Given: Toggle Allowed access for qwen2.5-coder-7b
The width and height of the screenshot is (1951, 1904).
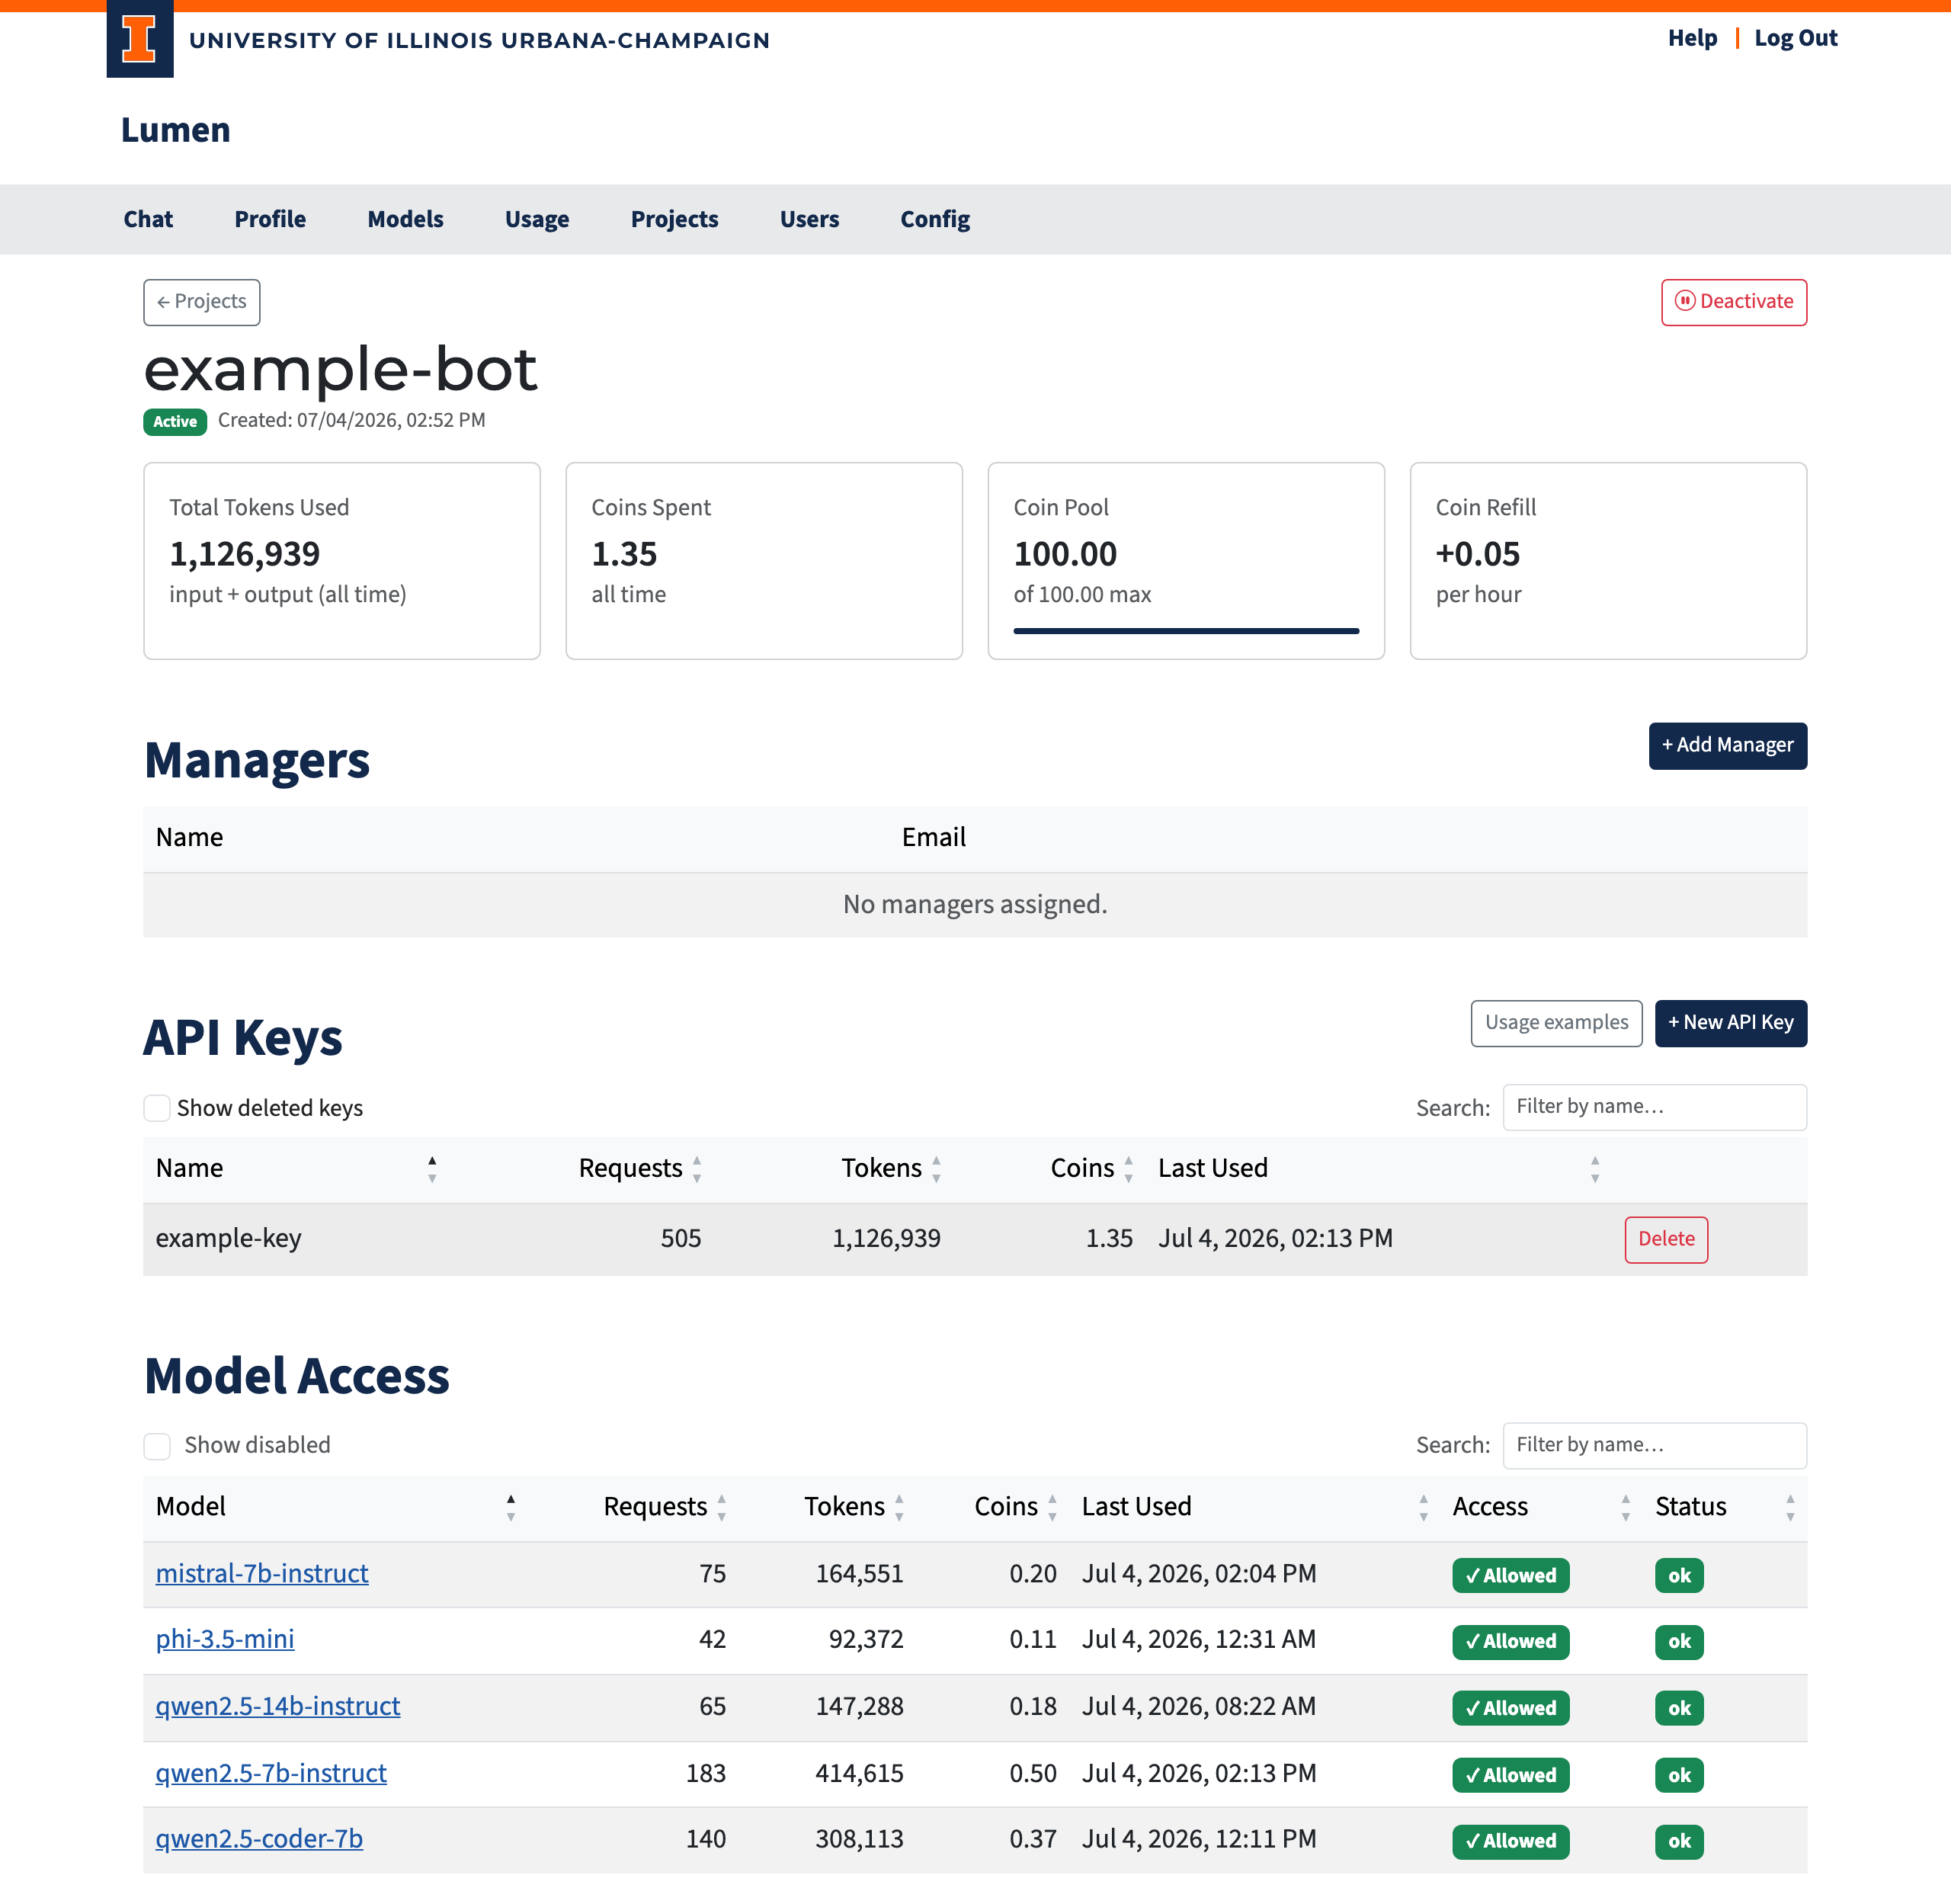Looking at the screenshot, I should click(x=1510, y=1841).
